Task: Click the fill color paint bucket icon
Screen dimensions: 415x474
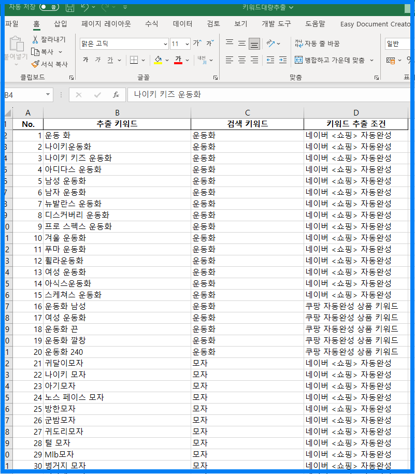Action: tap(159, 60)
